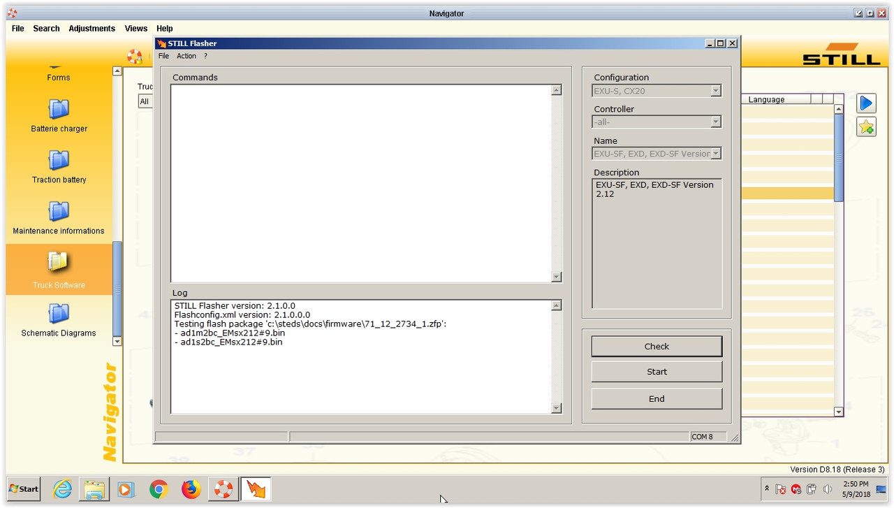Open the Traction battery folder
This screenshot has height=508, width=894.
[x=59, y=167]
